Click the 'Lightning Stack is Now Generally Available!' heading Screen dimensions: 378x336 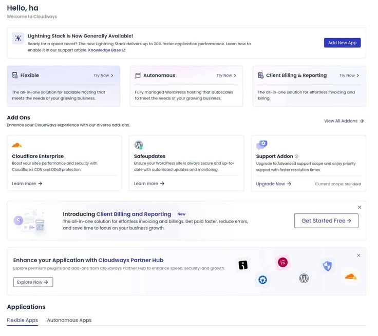[80, 36]
